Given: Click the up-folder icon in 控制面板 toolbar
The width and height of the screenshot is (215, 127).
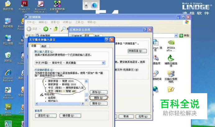Looking at the screenshot, I should point(56,29).
